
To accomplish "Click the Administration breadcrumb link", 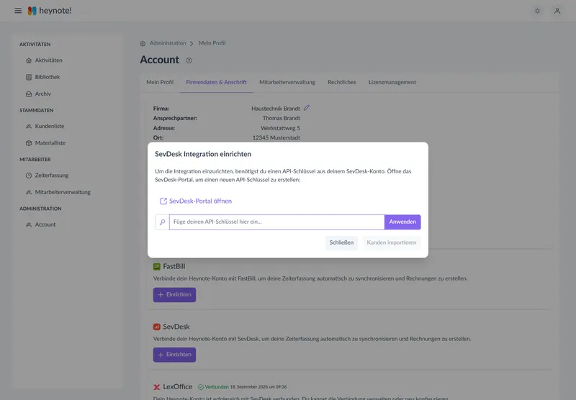I will click(168, 43).
